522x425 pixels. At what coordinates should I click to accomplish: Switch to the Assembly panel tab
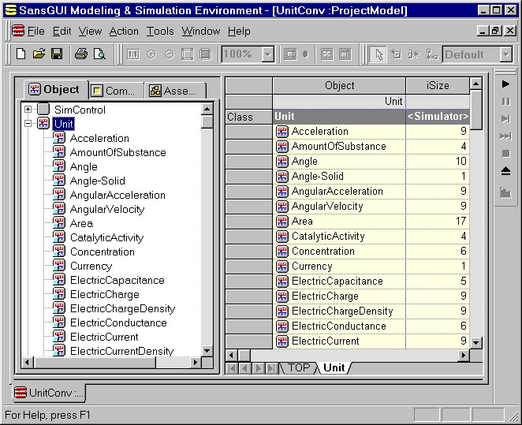coord(173,91)
